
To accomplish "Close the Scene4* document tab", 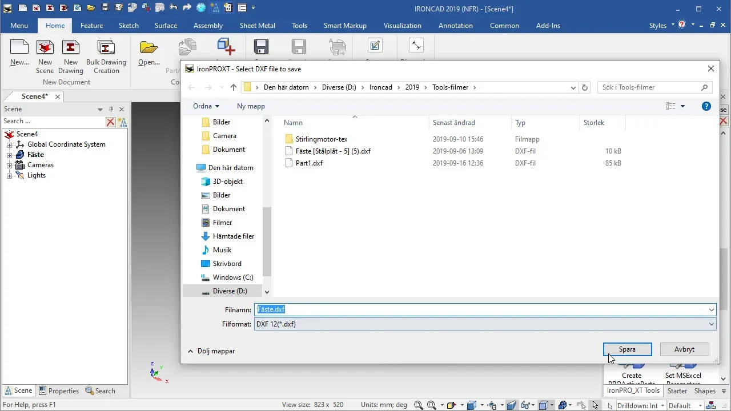I will click(58, 97).
